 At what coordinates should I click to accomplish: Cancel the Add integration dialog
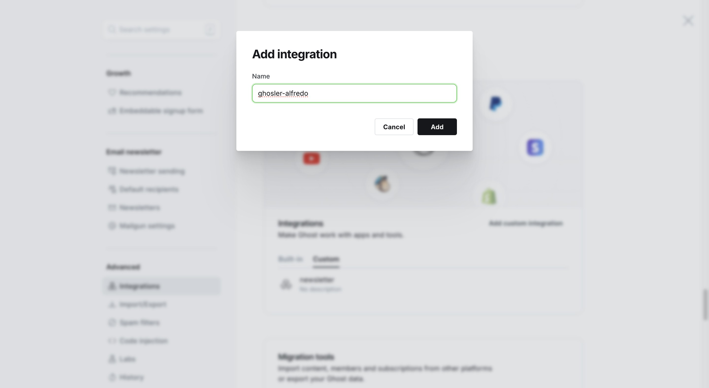[x=394, y=127]
